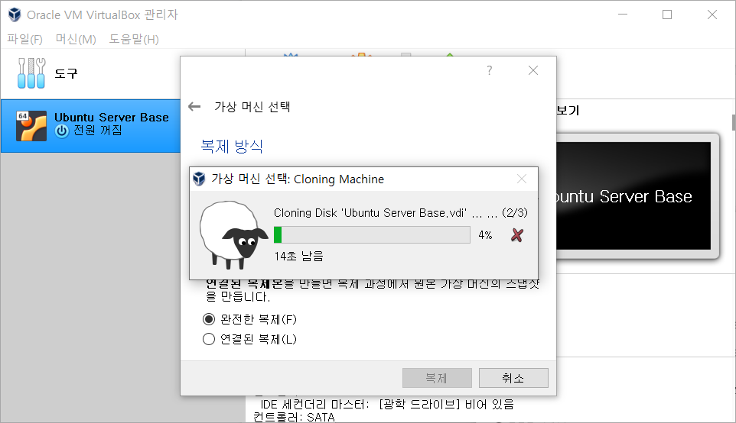The width and height of the screenshot is (736, 423).
Task: Click the '컨트롤러: SATA' detail text
Action: pyautogui.click(x=294, y=417)
